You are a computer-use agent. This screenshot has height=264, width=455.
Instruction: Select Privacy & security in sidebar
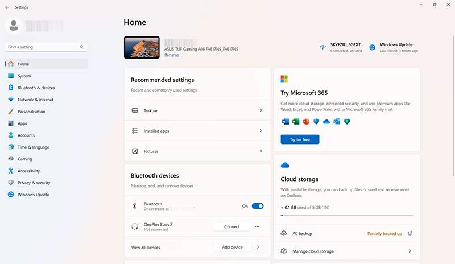click(x=46, y=183)
